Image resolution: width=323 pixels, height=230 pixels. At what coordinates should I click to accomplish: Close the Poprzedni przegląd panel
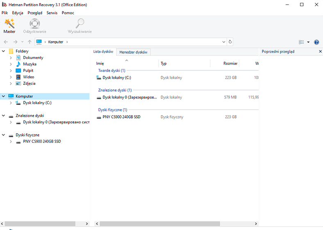point(320,52)
